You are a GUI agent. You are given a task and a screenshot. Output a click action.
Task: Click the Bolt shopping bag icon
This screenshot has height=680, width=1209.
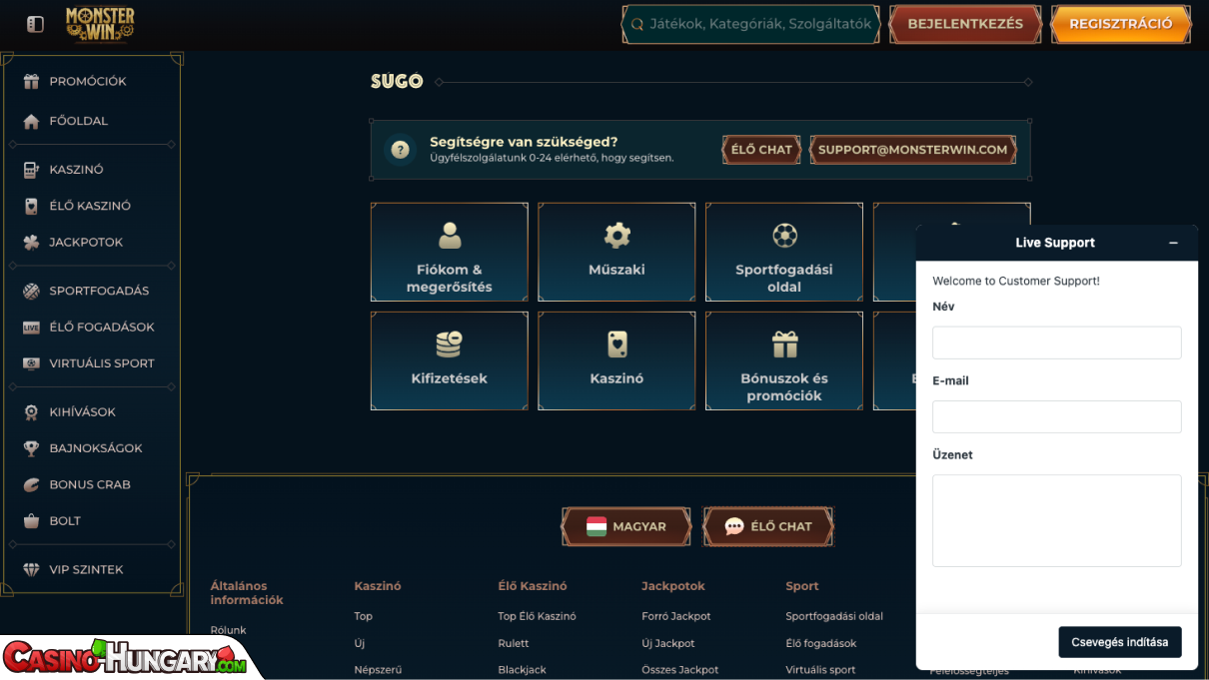[31, 521]
